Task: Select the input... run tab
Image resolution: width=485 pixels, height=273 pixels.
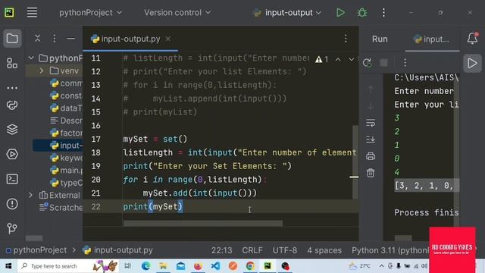Action: click(x=431, y=39)
